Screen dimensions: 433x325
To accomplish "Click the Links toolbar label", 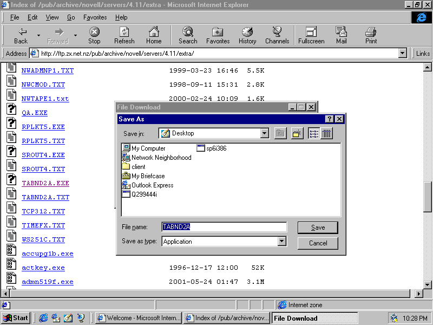I will 423,53.
